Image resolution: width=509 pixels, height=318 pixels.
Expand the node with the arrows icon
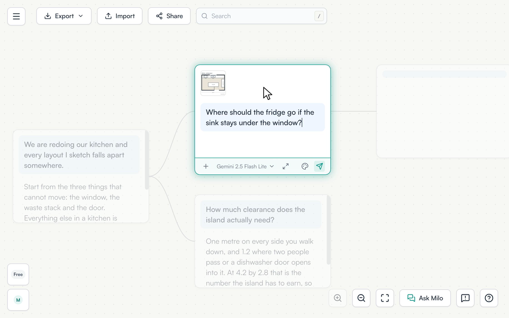coord(286,166)
